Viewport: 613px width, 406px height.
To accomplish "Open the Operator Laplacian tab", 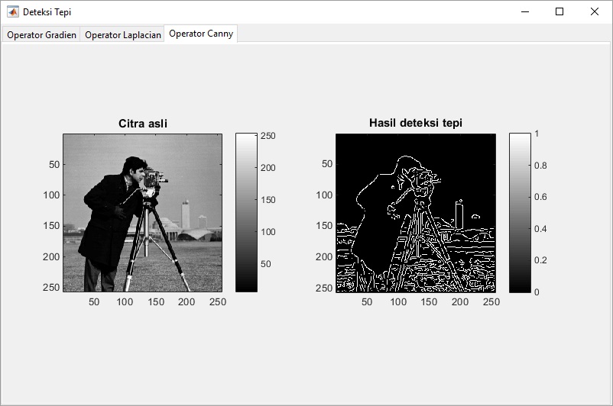I will (122, 35).
